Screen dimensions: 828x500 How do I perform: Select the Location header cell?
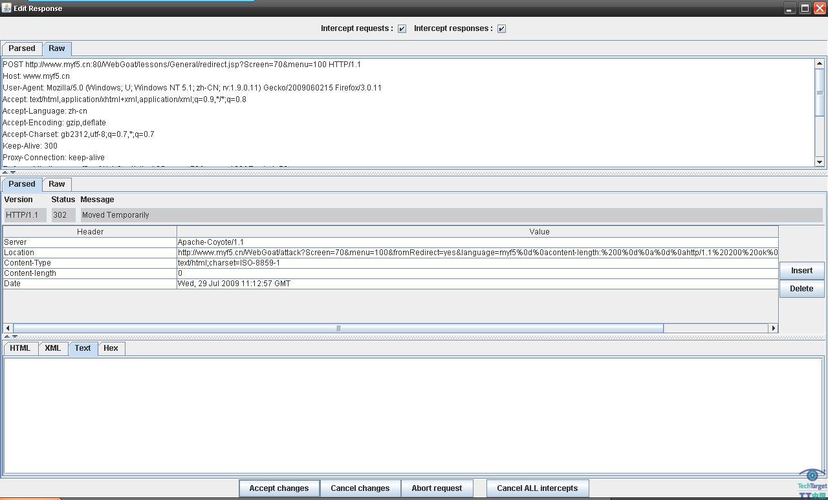(90, 253)
